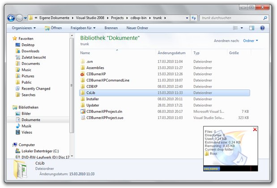The width and height of the screenshot is (277, 188).
Task: Select the Assemblies folder icon
Action: point(83,68)
